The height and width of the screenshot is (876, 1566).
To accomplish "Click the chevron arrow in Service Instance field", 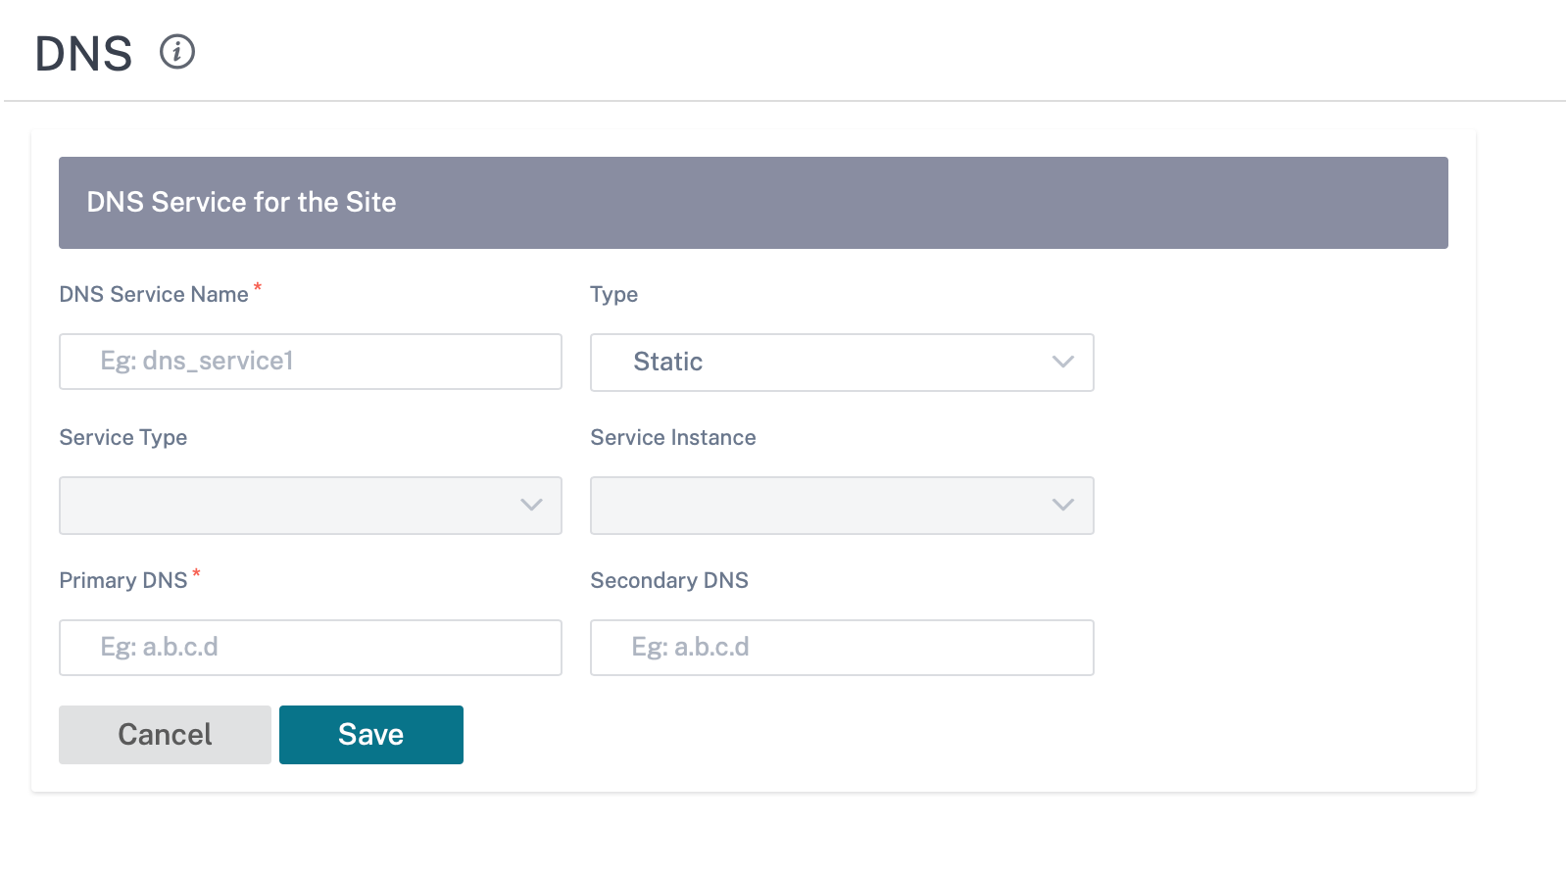I will tap(1062, 505).
